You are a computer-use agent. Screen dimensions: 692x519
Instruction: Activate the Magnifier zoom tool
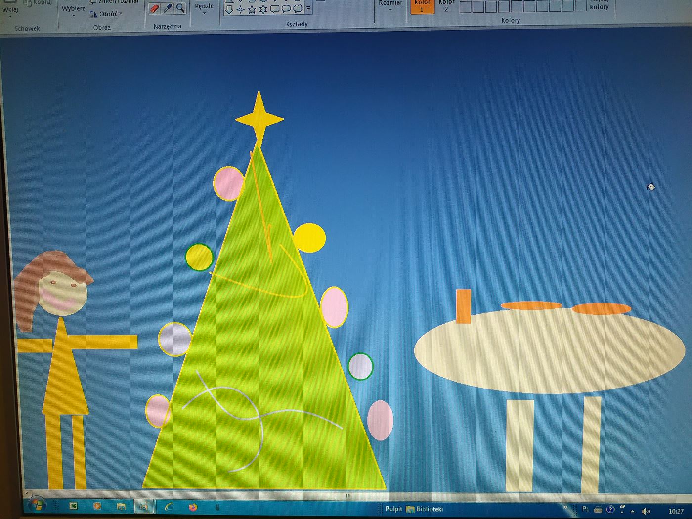(180, 7)
